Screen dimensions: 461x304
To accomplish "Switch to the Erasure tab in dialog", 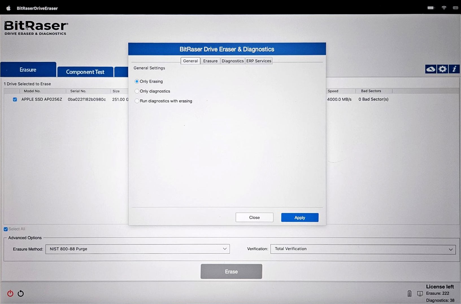I will pyautogui.click(x=210, y=61).
